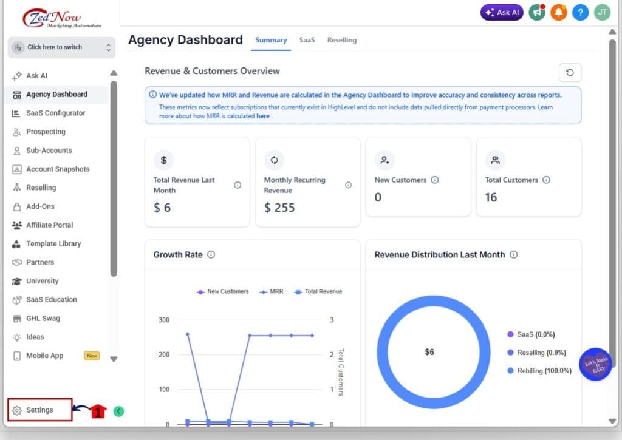
Task: Toggle New Customers series in chart legend
Action: pos(222,292)
